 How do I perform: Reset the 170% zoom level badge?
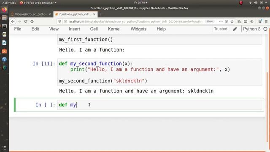[x=210, y=22]
